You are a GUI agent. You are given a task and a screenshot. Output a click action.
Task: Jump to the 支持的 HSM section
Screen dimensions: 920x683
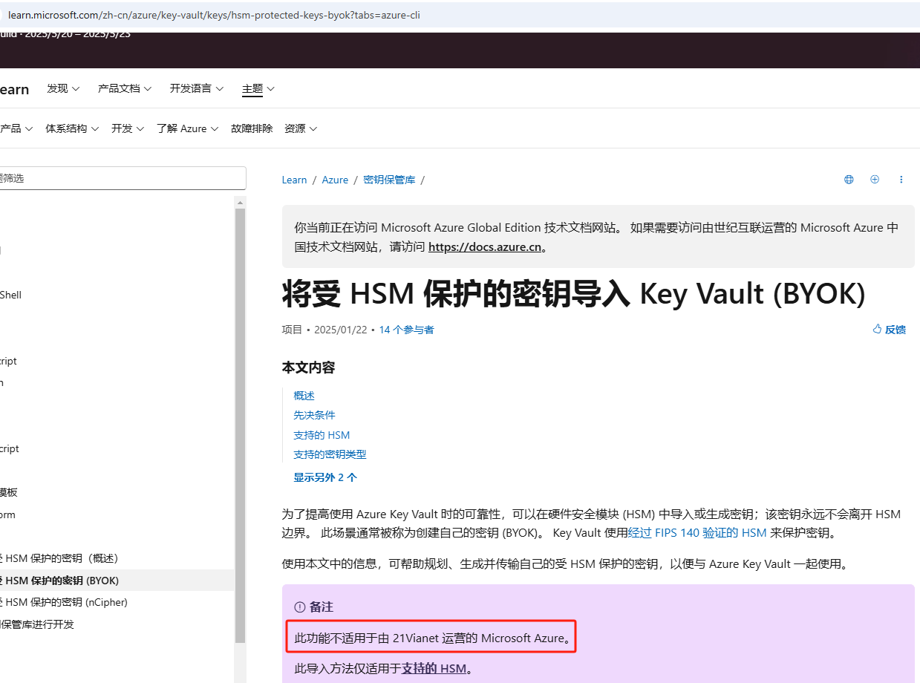322,435
